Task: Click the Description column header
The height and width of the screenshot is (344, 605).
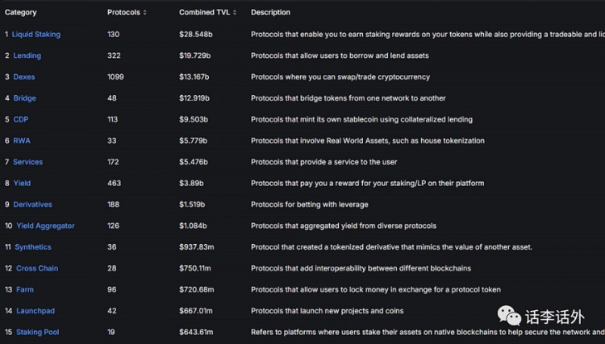Action: tap(270, 12)
